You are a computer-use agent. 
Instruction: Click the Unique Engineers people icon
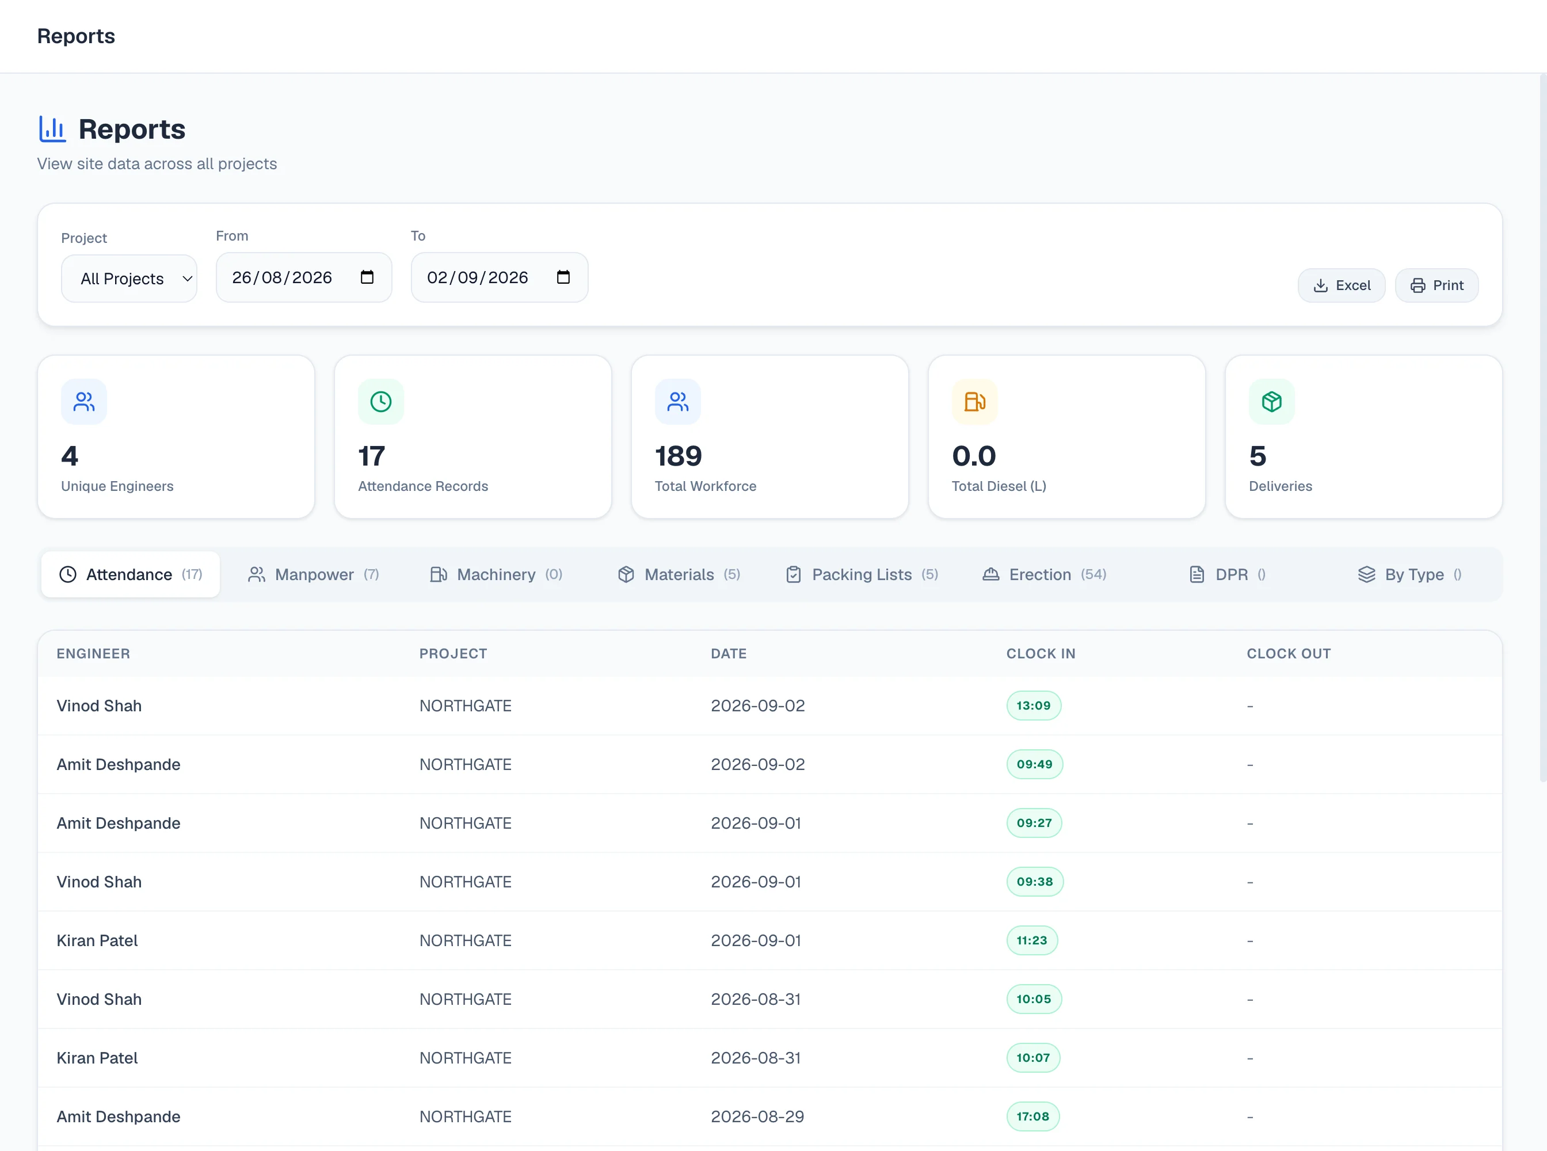click(85, 402)
